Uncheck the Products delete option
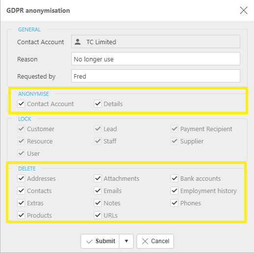254x253 pixels. coord(21,215)
